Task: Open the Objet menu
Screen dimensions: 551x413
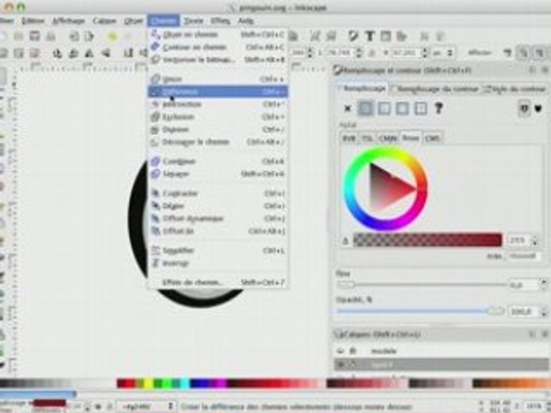Action: pyautogui.click(x=133, y=21)
